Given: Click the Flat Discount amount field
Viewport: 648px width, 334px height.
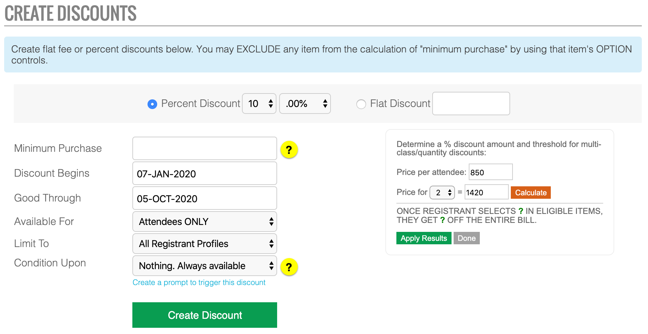Looking at the screenshot, I should 471,104.
